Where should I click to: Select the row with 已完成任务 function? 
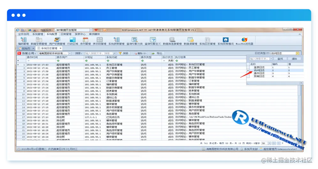click(x=157, y=117)
